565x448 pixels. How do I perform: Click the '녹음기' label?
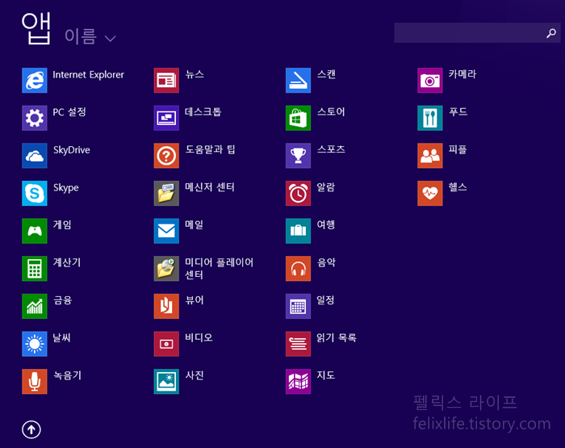point(67,375)
